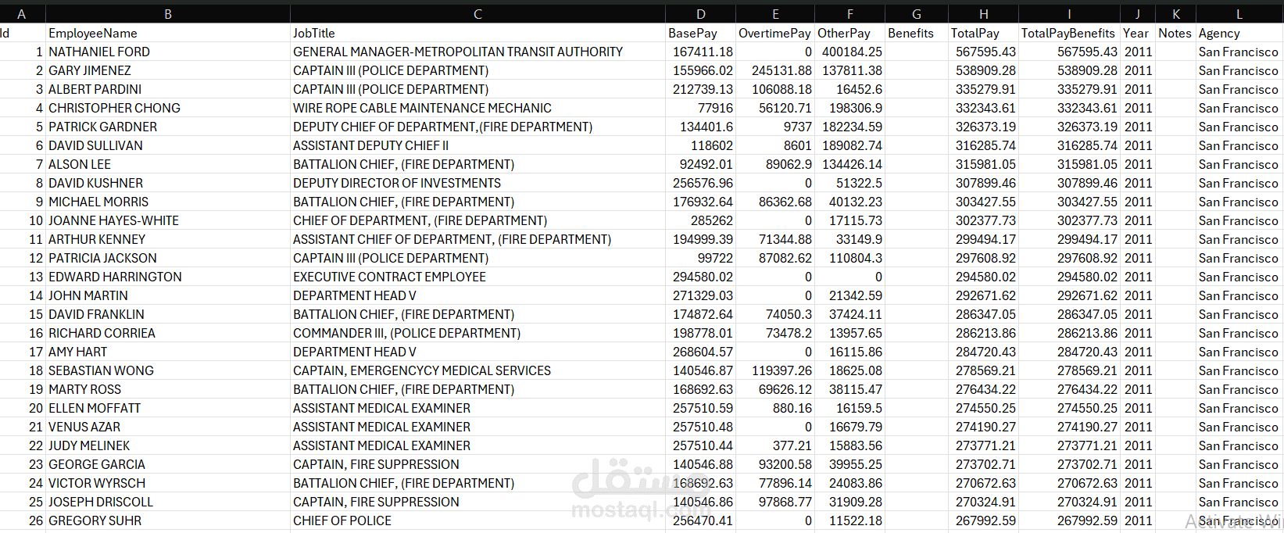
Task: Select the SEBASTIAN WONG name cell
Action: 168,370
